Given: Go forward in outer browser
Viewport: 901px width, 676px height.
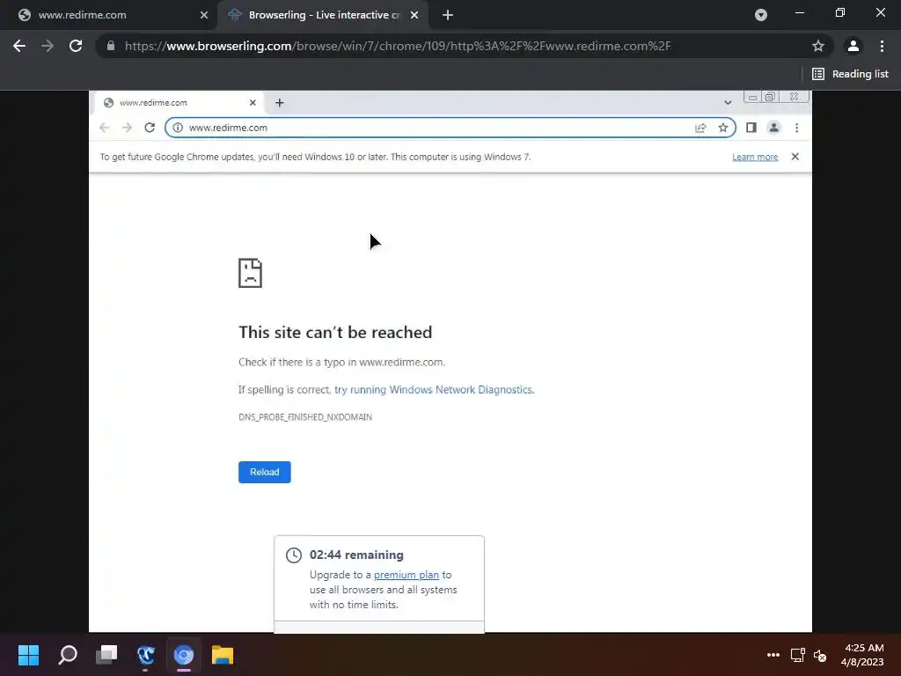Looking at the screenshot, I should click(x=48, y=46).
